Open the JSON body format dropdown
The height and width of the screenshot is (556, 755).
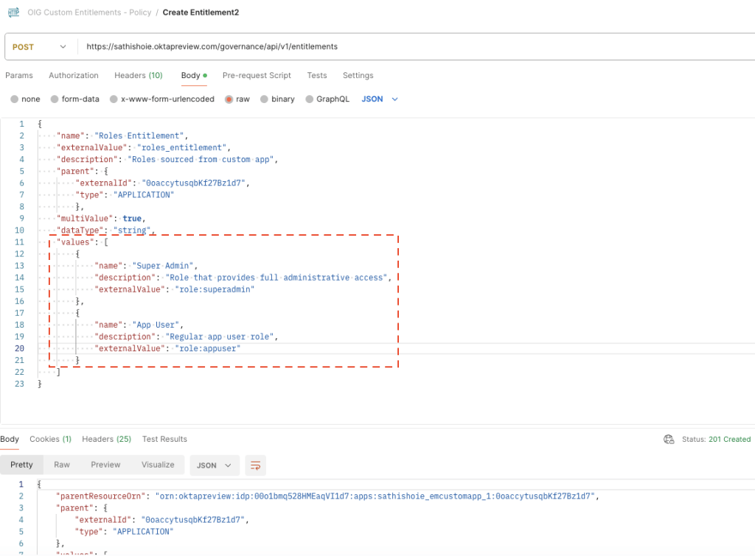(x=380, y=99)
